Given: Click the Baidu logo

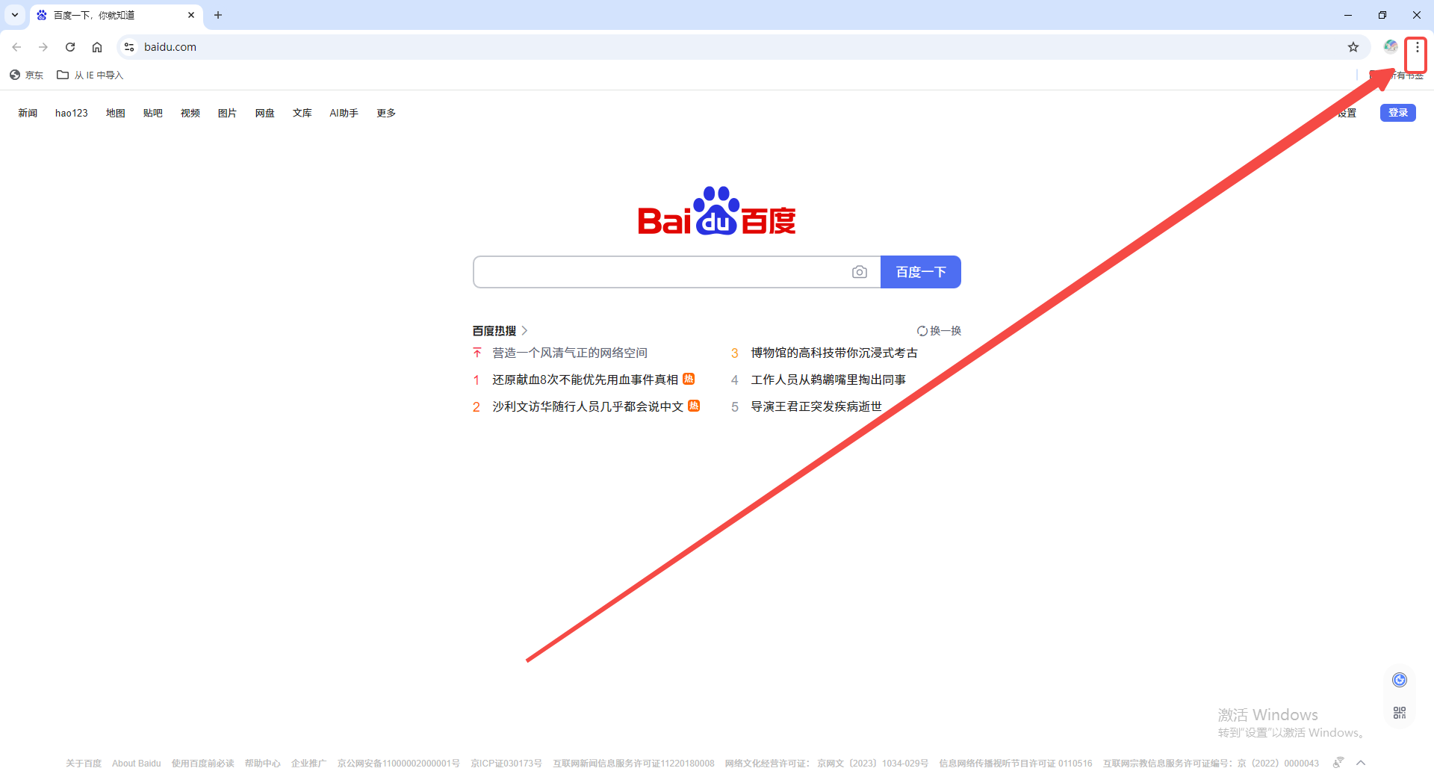Looking at the screenshot, I should point(717,211).
